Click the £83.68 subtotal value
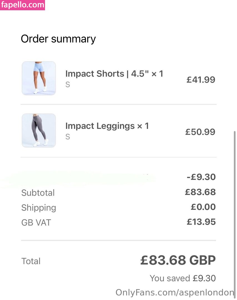This screenshot has height=300, width=237. [x=200, y=192]
